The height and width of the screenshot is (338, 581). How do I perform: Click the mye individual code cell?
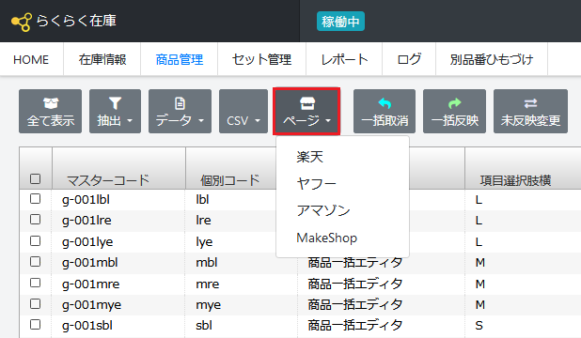[209, 305]
